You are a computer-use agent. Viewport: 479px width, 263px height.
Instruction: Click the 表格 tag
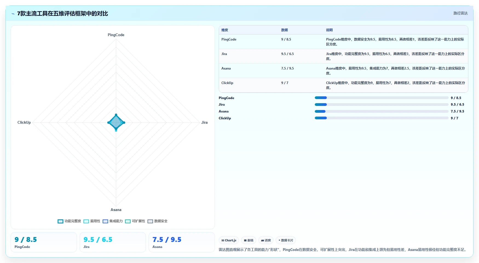[x=249, y=240]
